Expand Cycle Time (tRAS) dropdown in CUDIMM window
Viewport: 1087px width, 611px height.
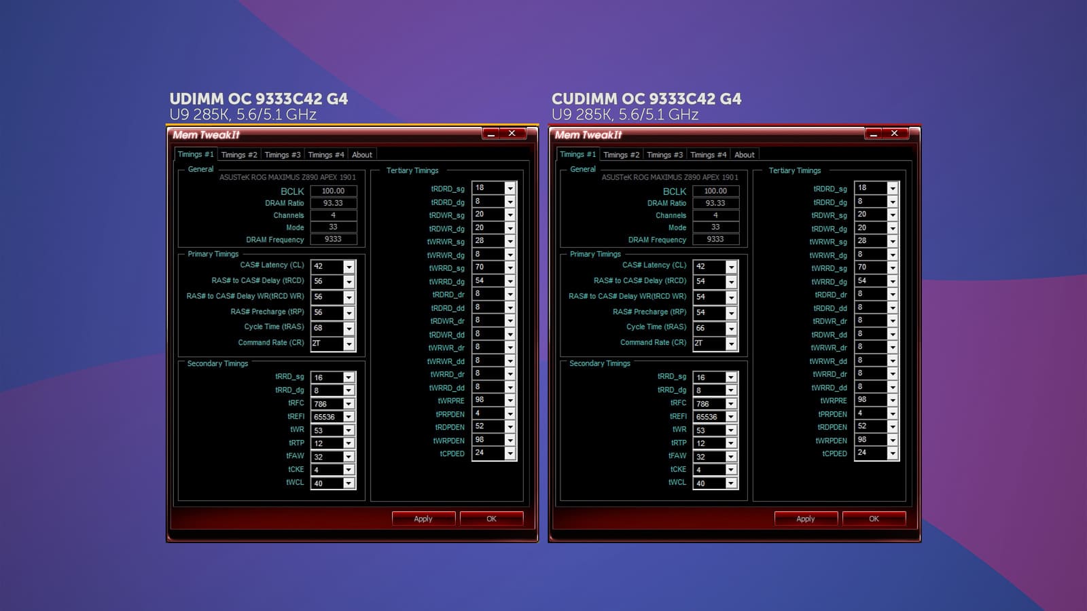[x=731, y=329]
